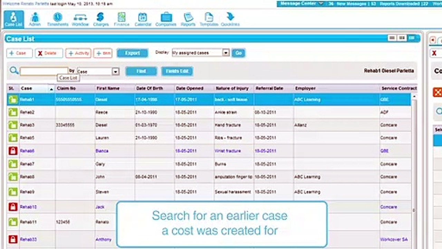Open the New Messages link
Screen dimensions: 442x249
(348, 4)
